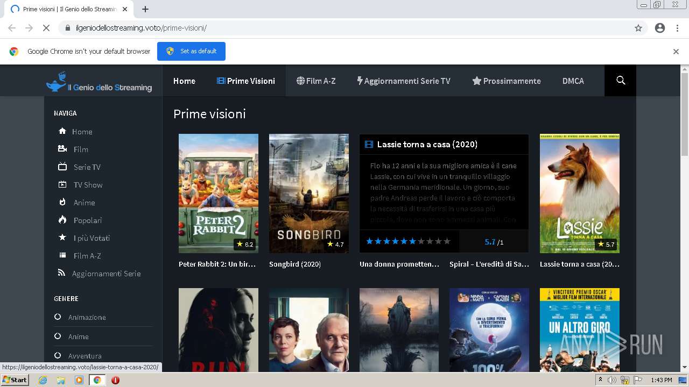This screenshot has height=387, width=689.
Task: Click the Film A-Z list icon in sidebar
Action: [62, 255]
